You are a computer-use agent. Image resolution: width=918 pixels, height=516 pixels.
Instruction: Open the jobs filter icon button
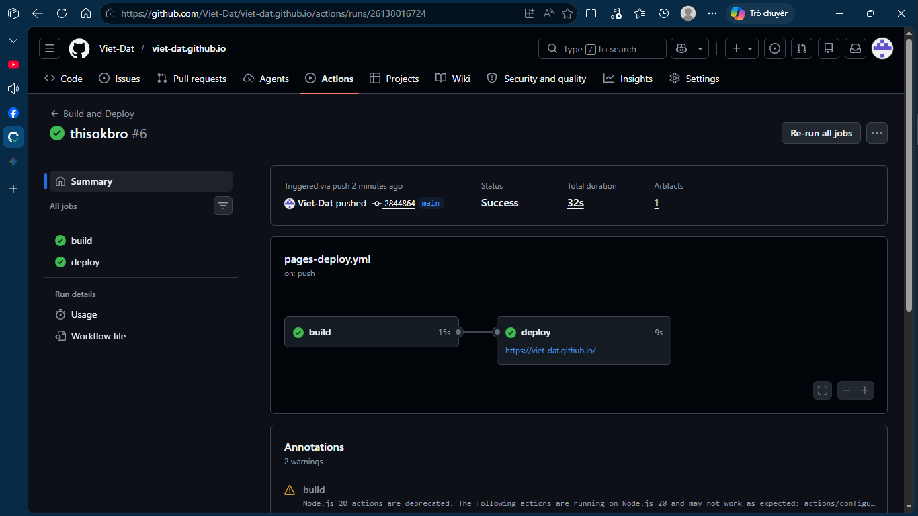pyautogui.click(x=223, y=206)
